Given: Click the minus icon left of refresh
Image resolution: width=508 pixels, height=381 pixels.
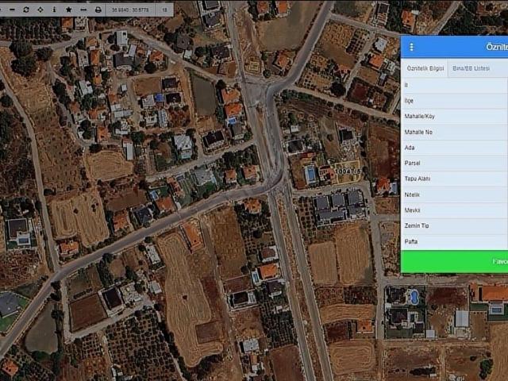Looking at the screenshot, I should pyautogui.click(x=11, y=10).
